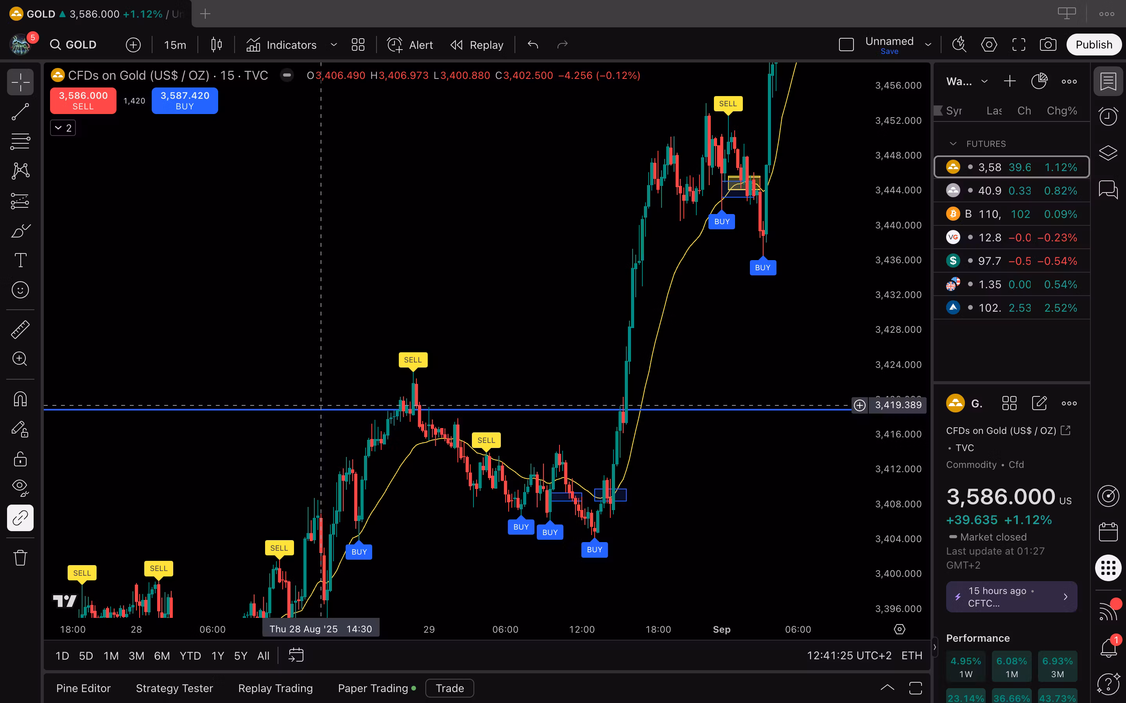
Task: Click the blue 3,587.420 BUY button
Action: click(x=185, y=100)
